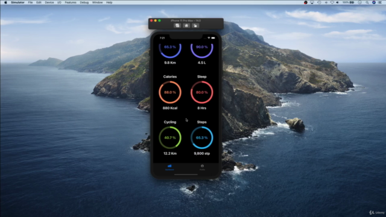Open the I/O menu
Image resolution: width=386 pixels, height=217 pixels.
59,2
